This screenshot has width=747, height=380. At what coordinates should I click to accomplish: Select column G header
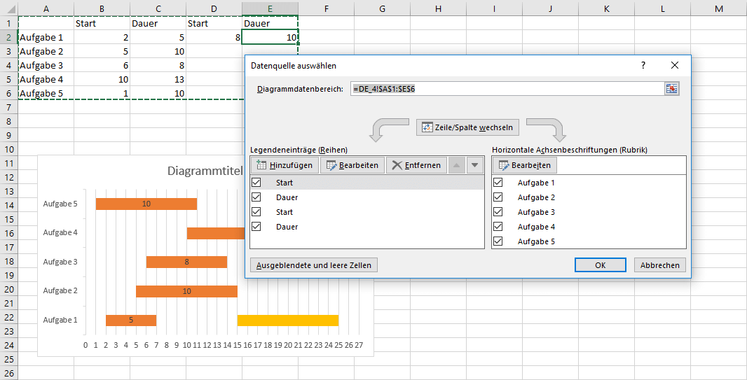point(382,8)
